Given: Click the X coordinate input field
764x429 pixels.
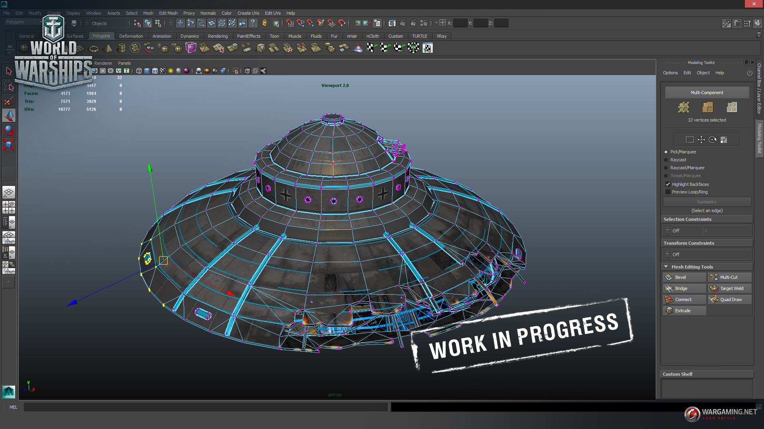Looking at the screenshot, I should click(x=460, y=23).
